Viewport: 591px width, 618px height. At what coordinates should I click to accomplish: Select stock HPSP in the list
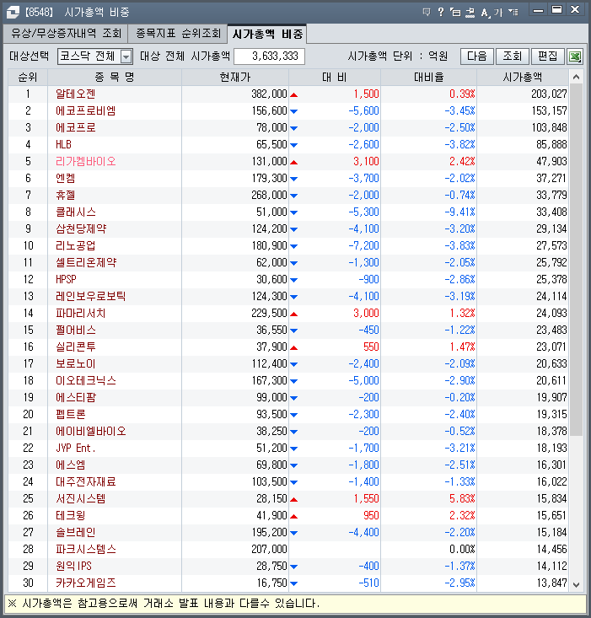[66, 279]
